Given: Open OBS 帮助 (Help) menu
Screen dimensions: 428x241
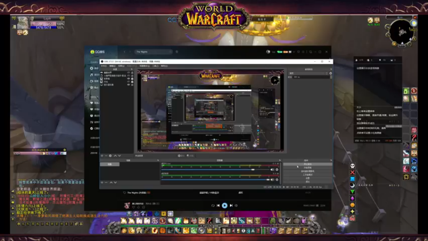Looking at the screenshot, I should [x=164, y=66].
